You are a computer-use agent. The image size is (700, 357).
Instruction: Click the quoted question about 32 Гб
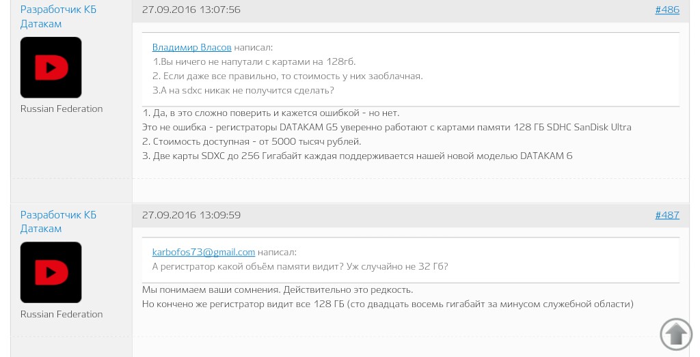point(299,267)
